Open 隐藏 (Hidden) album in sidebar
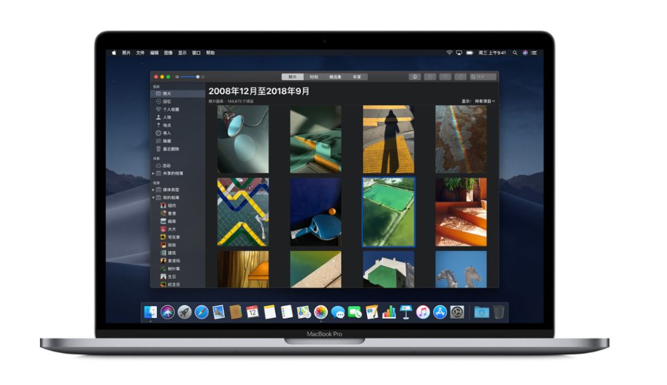 pyautogui.click(x=163, y=141)
